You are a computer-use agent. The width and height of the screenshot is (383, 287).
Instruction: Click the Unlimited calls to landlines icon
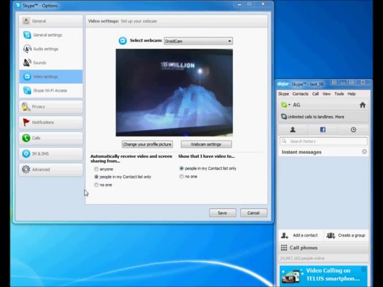pos(284,117)
